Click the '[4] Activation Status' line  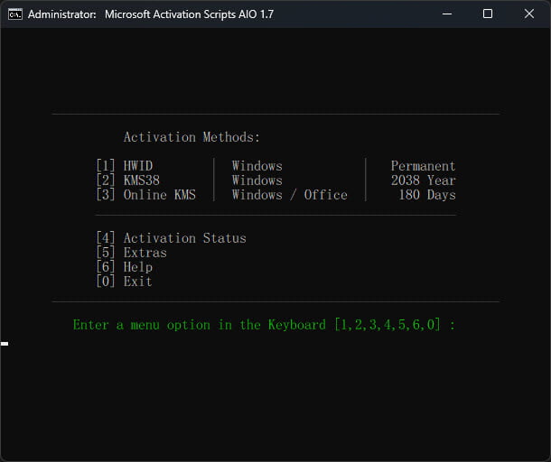171,238
